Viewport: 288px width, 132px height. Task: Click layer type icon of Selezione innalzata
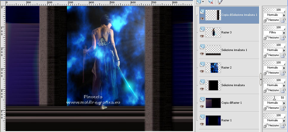(x=202, y=82)
